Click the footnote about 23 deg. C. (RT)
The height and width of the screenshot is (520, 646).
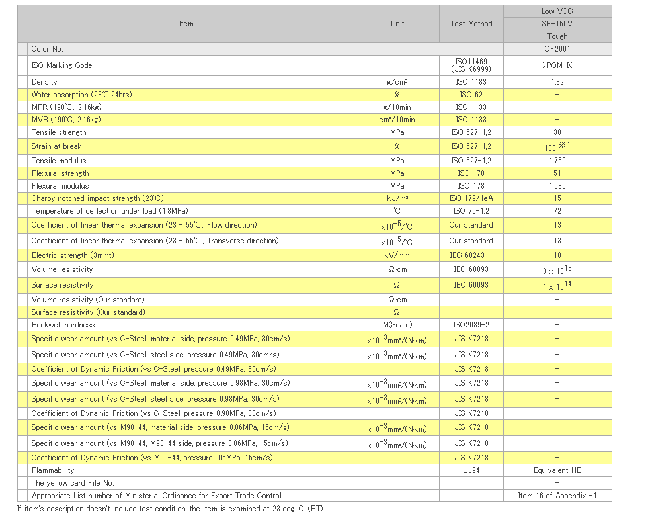(x=170, y=509)
